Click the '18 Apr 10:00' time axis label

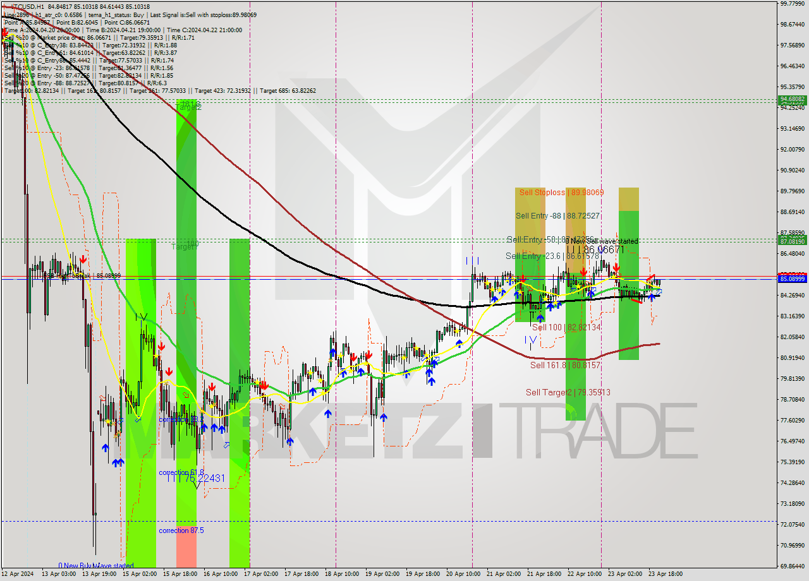tap(343, 575)
